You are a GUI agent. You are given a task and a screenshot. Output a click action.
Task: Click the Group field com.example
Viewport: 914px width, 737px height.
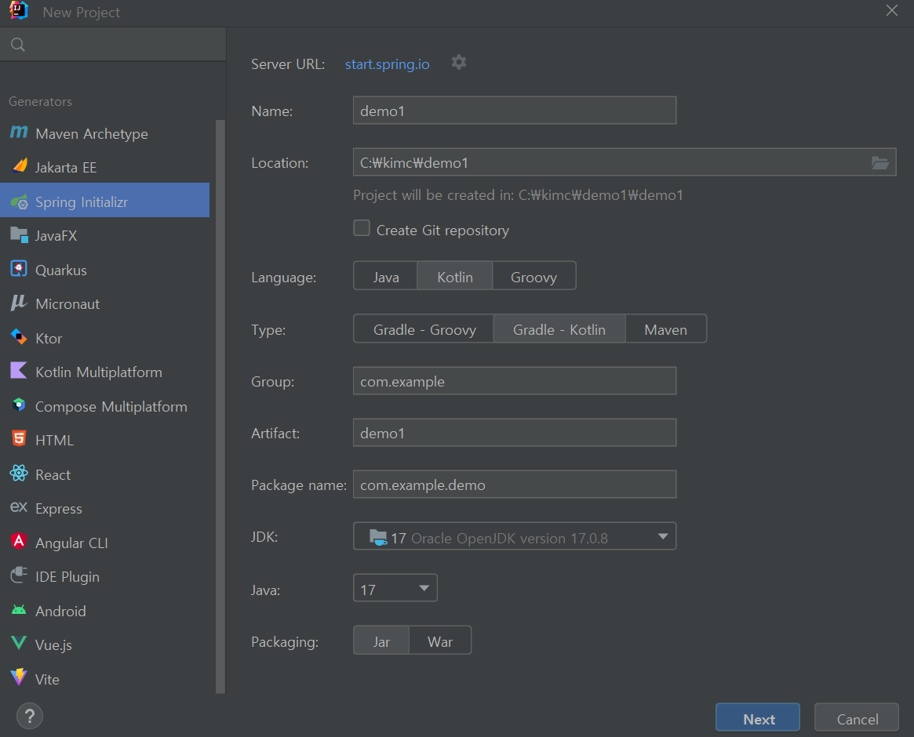[515, 381]
